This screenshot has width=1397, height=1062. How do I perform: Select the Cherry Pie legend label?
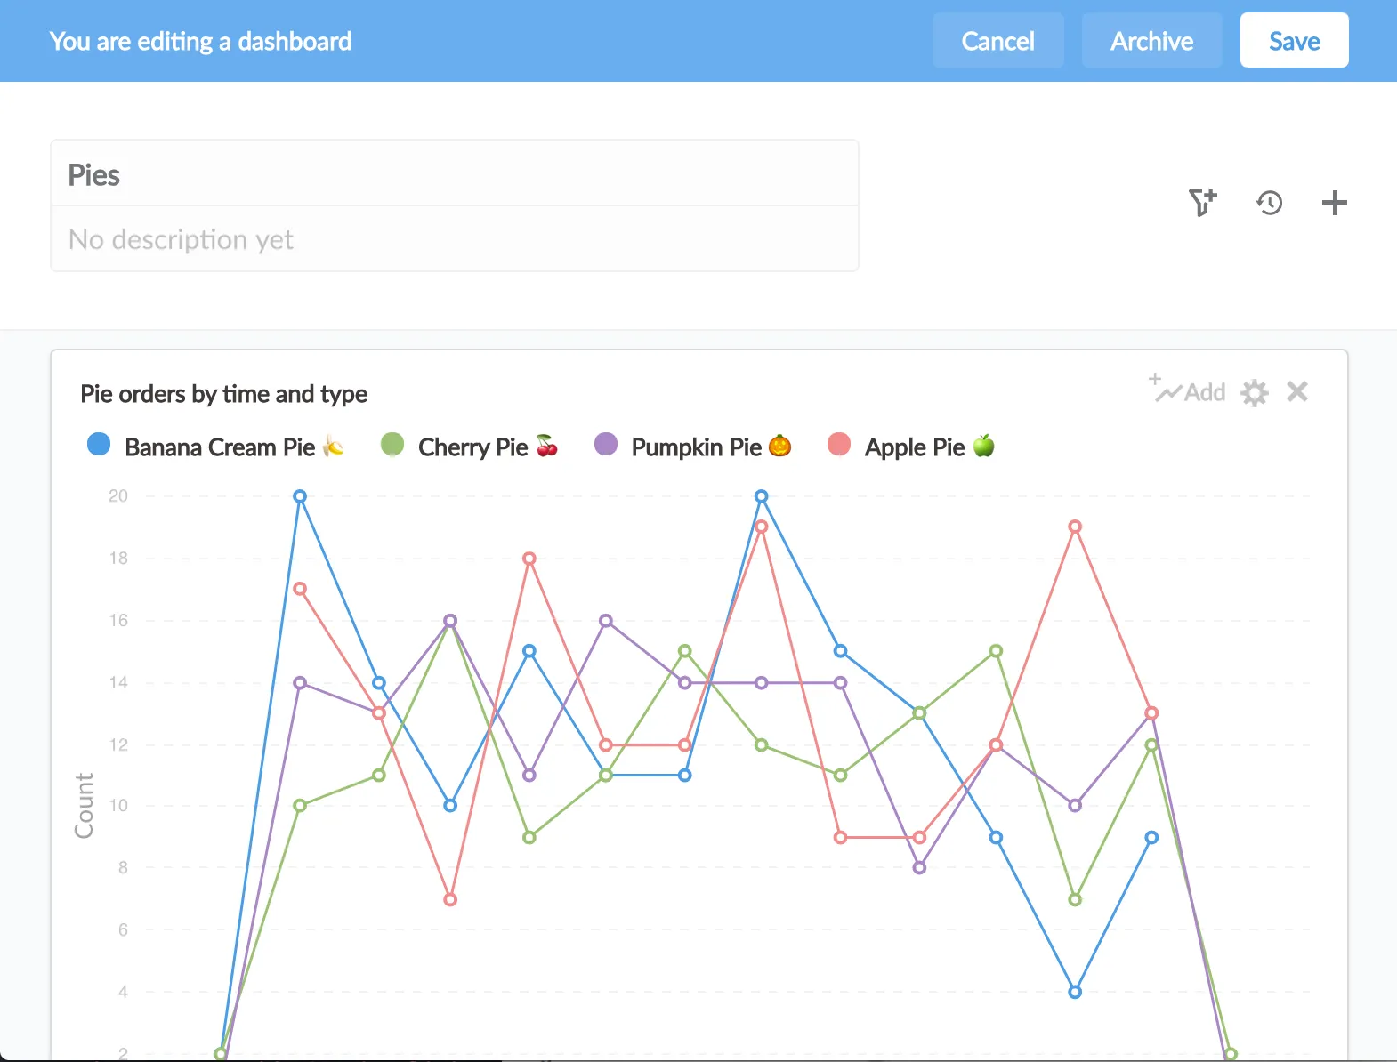tap(489, 447)
